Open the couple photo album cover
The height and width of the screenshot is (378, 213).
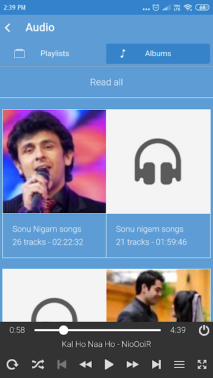coord(158,295)
